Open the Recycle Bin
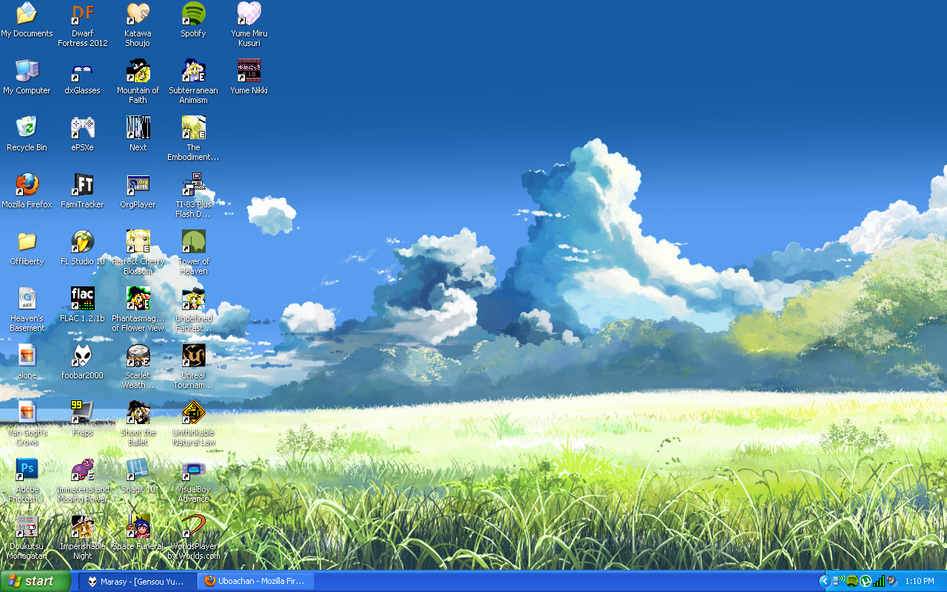Viewport: 947px width, 592px height. tap(27, 127)
